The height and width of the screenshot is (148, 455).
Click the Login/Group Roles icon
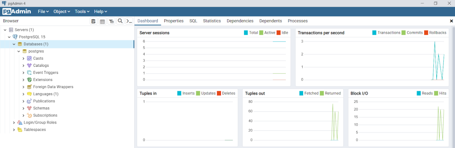(x=20, y=123)
